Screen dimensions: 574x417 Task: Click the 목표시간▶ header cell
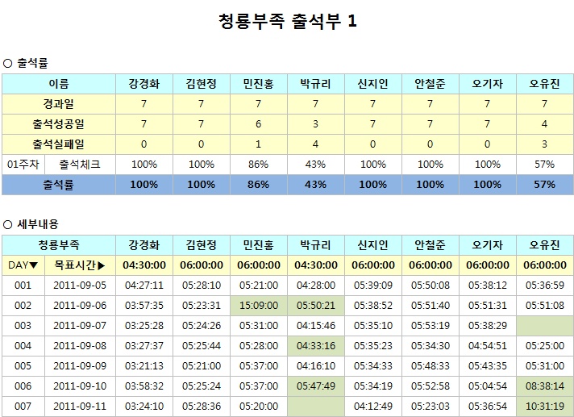(x=80, y=265)
